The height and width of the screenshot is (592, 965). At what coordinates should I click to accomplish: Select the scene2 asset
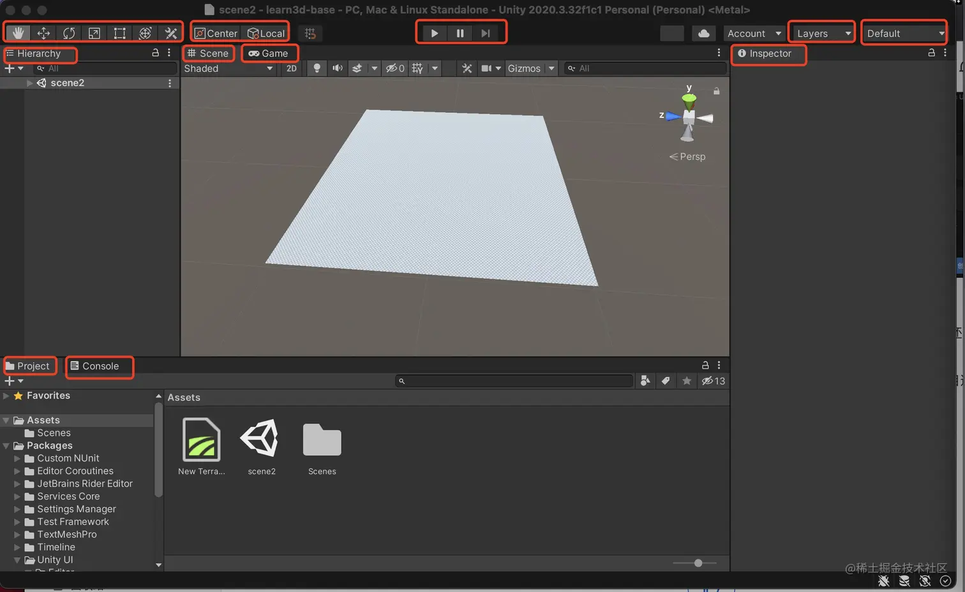click(262, 447)
